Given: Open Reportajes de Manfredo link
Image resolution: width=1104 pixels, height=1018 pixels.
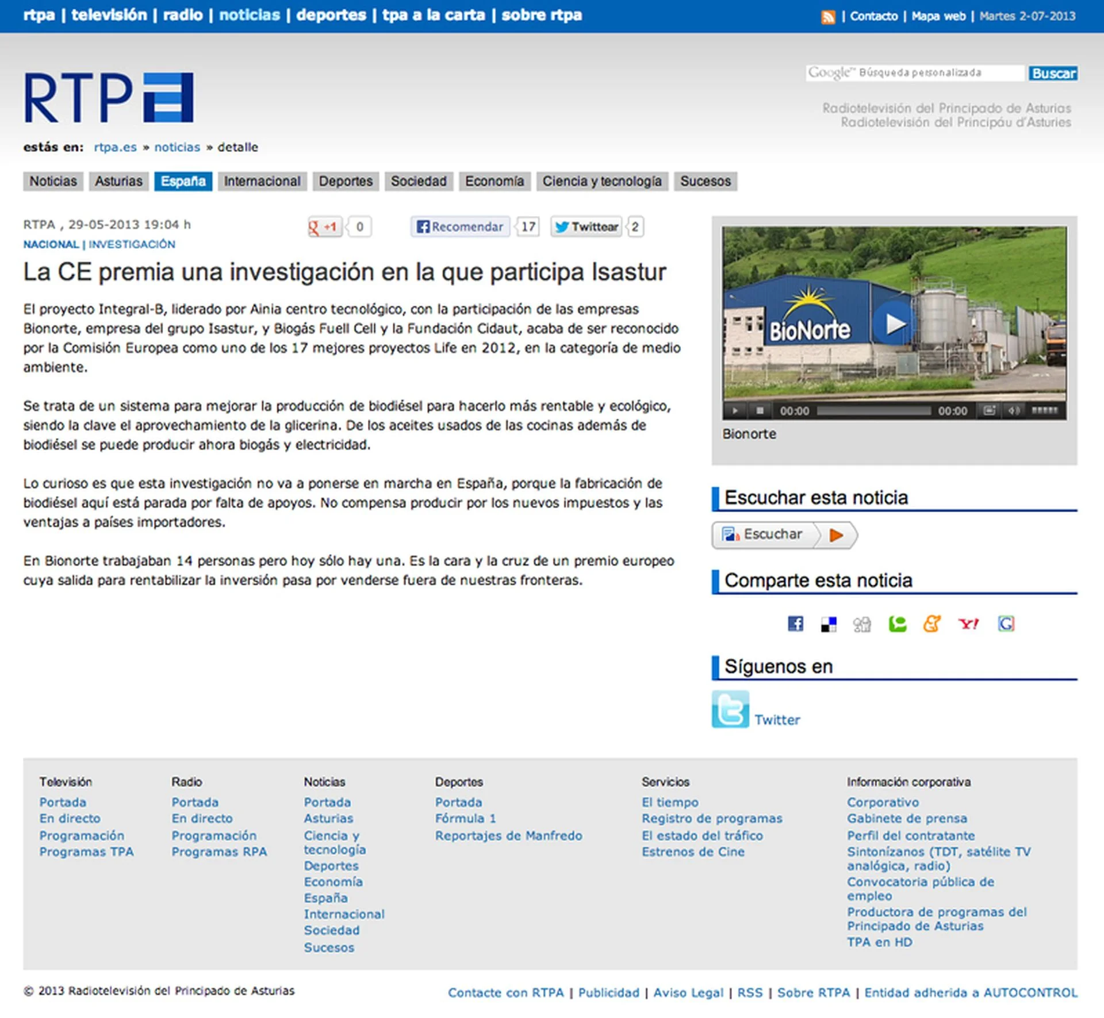Looking at the screenshot, I should click(508, 835).
